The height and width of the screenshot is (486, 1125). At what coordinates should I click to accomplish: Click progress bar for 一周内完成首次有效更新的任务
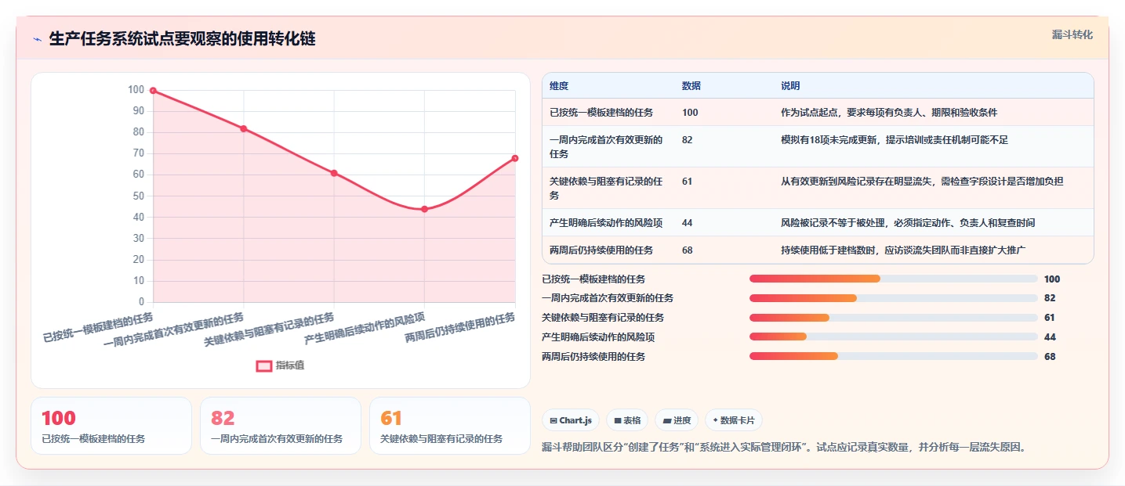point(894,298)
